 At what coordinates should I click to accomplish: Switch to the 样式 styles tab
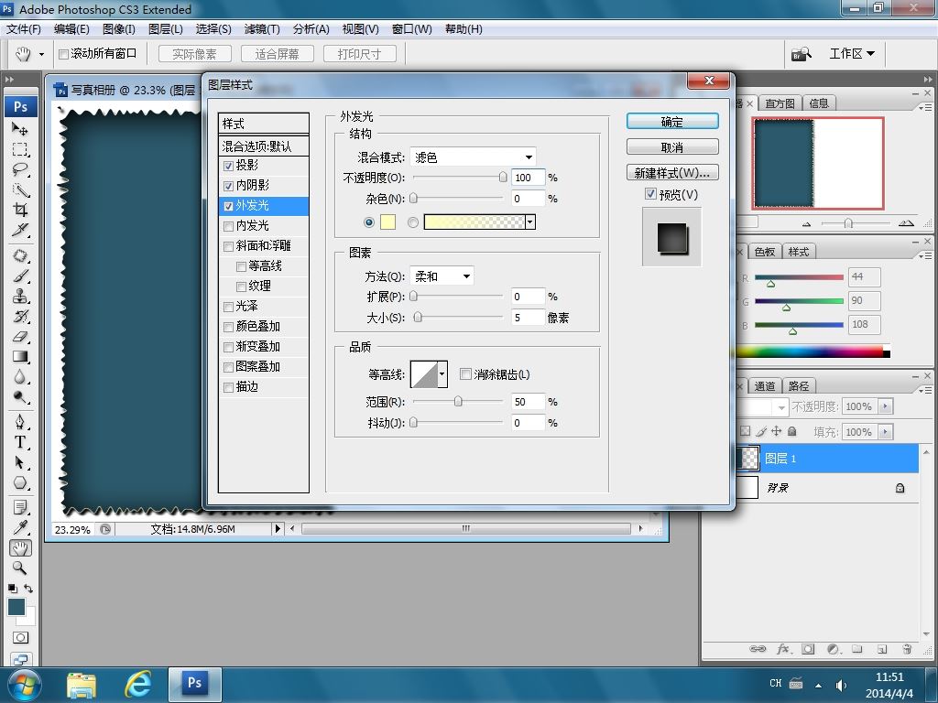click(x=798, y=252)
